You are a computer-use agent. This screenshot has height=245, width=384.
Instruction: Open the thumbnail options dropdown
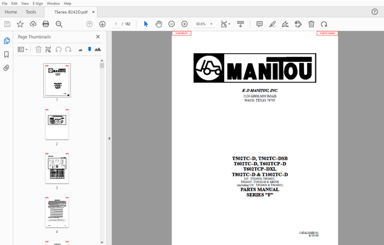point(22,49)
